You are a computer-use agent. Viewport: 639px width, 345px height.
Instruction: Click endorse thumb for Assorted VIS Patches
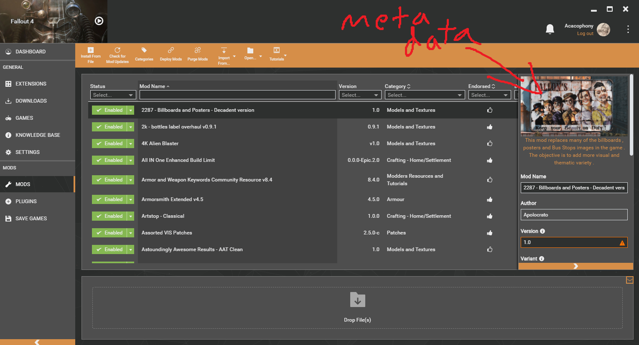tap(490, 233)
